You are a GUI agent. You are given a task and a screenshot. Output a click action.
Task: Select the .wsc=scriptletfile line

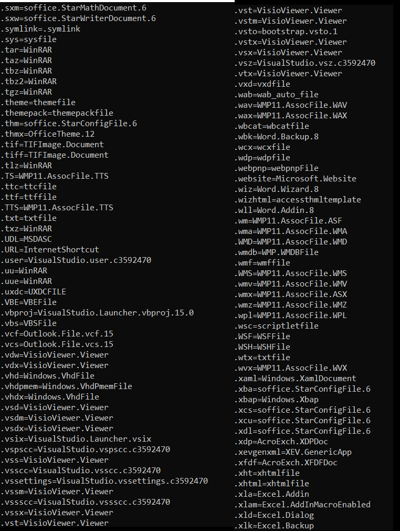coord(277,326)
